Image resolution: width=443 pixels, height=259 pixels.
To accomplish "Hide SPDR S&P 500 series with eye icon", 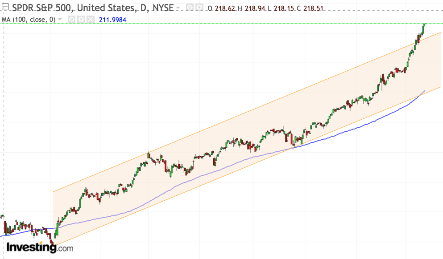I will pyautogui.click(x=190, y=8).
